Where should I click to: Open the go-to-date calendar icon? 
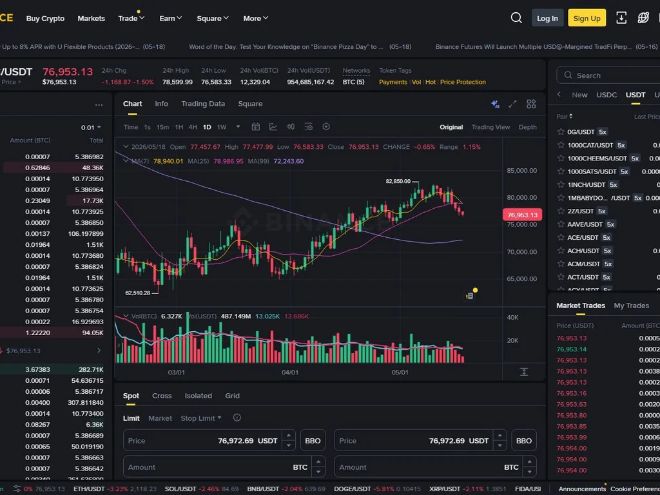pyautogui.click(x=255, y=127)
